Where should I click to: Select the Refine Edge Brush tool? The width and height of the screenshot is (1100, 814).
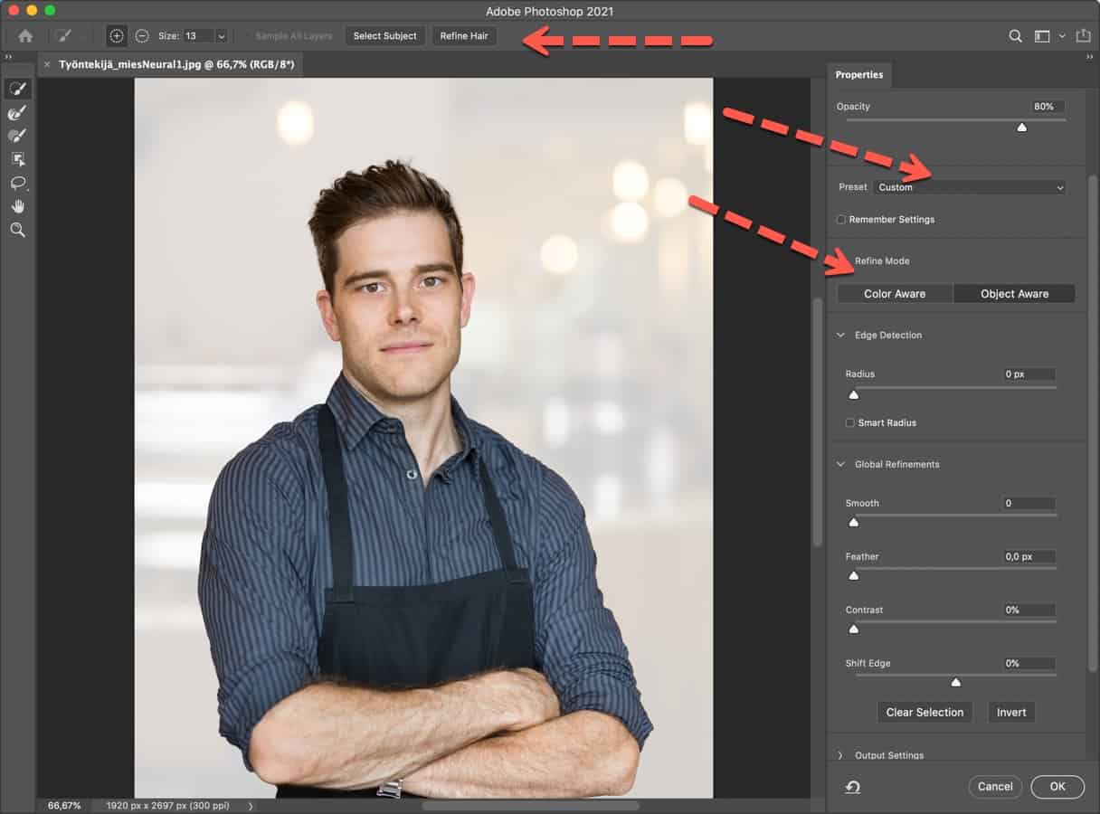[17, 112]
